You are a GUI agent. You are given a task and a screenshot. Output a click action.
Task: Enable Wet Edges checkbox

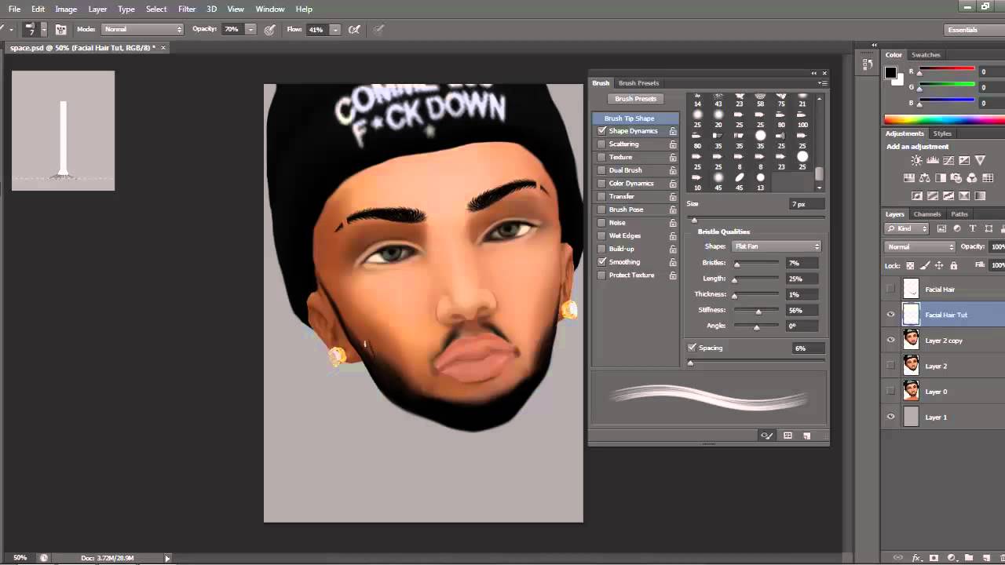tap(602, 235)
